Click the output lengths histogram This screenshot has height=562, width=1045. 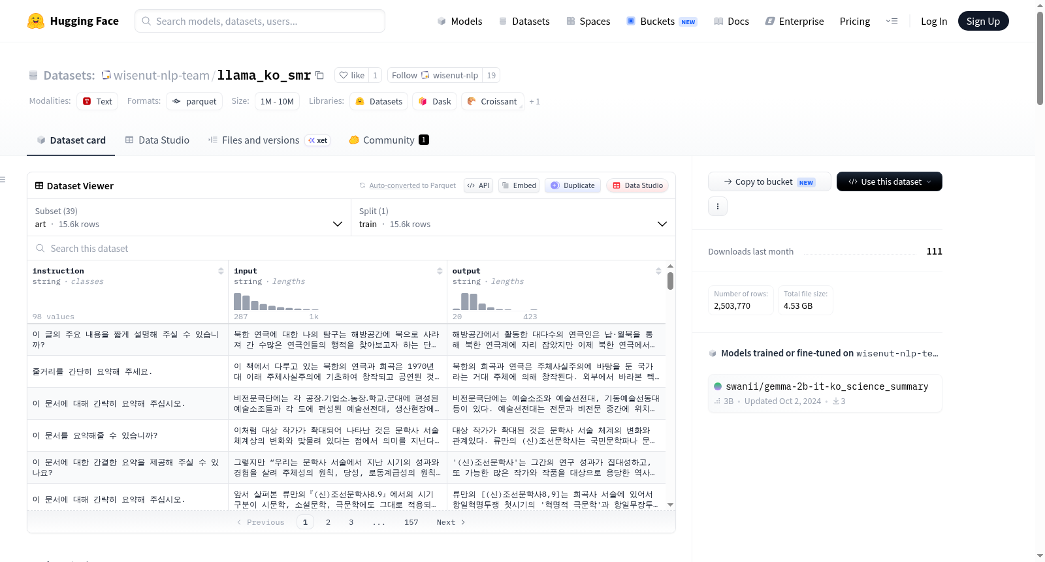[x=494, y=302]
